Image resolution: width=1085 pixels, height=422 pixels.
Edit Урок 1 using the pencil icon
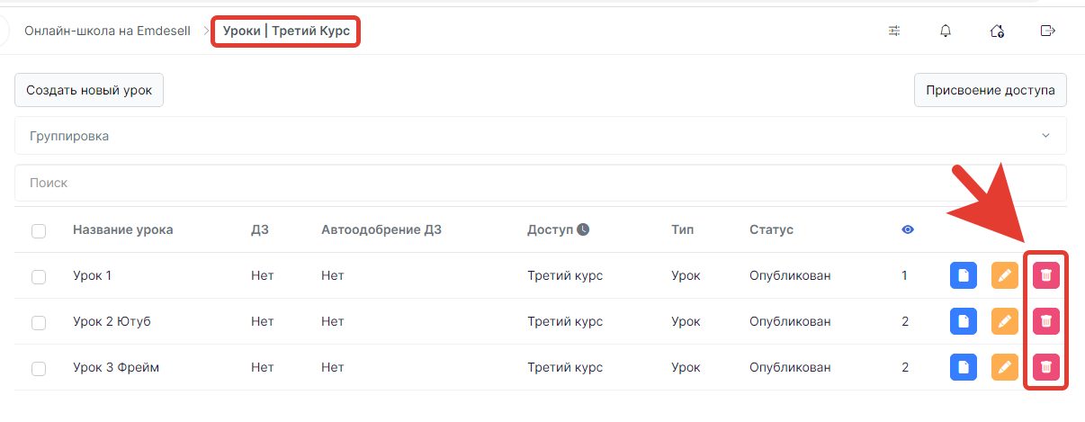(x=1004, y=275)
